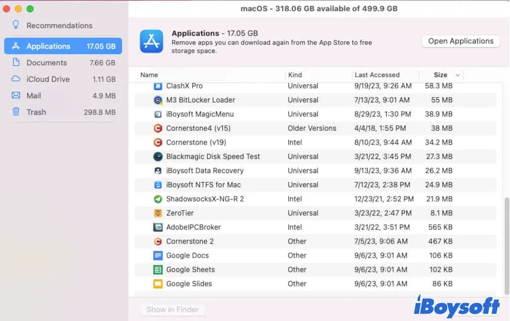The image size is (510, 321).
Task: Click the 58.3 MB size value
Action: 439,86
